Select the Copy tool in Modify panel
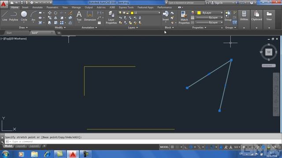 click(x=50, y=18)
